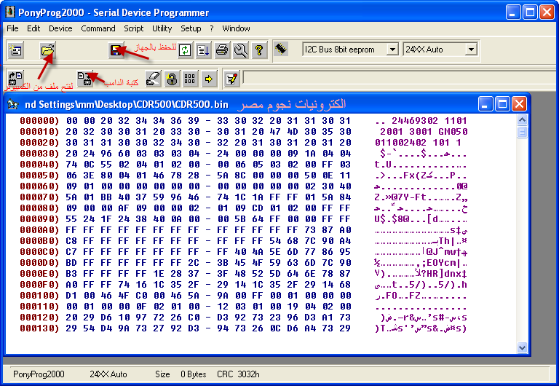Click address row 000070) in hex view

click(39, 197)
